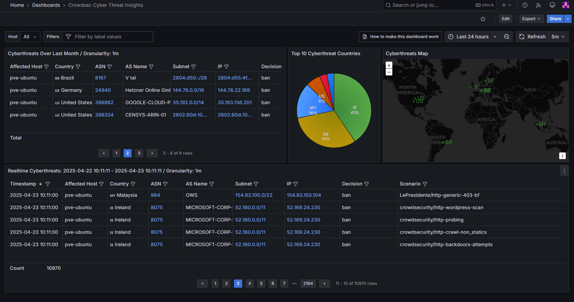Go to page 7 of realtime table
Image resolution: width=574 pixels, height=302 pixels.
(284, 283)
